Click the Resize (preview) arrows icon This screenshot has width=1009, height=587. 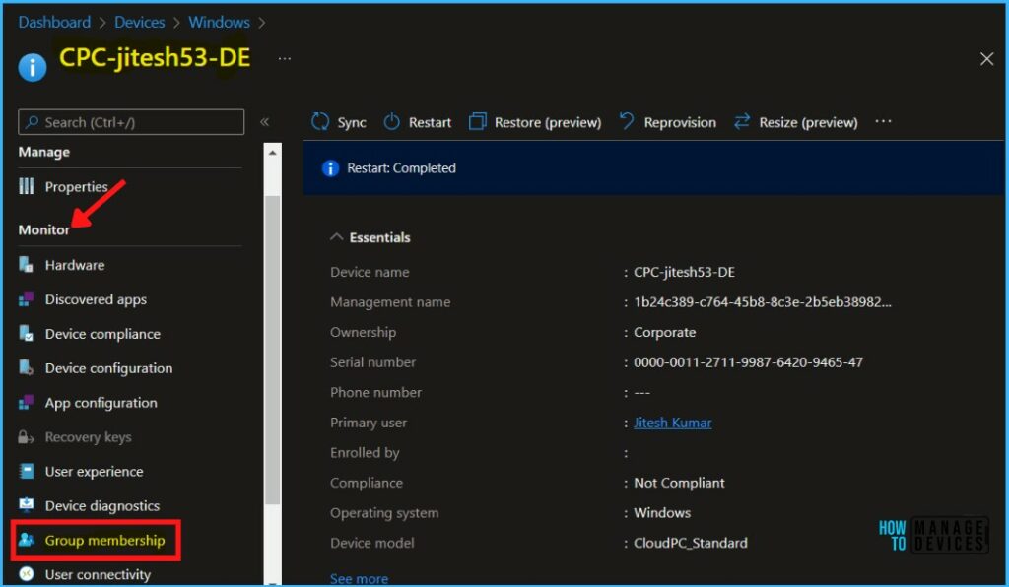742,121
